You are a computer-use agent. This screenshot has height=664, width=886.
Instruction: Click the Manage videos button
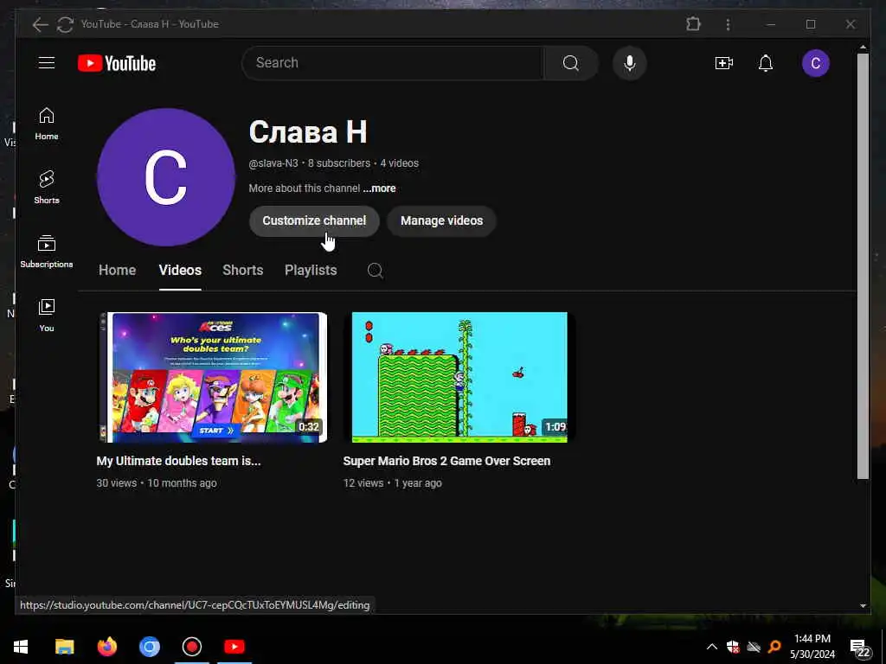442,220
